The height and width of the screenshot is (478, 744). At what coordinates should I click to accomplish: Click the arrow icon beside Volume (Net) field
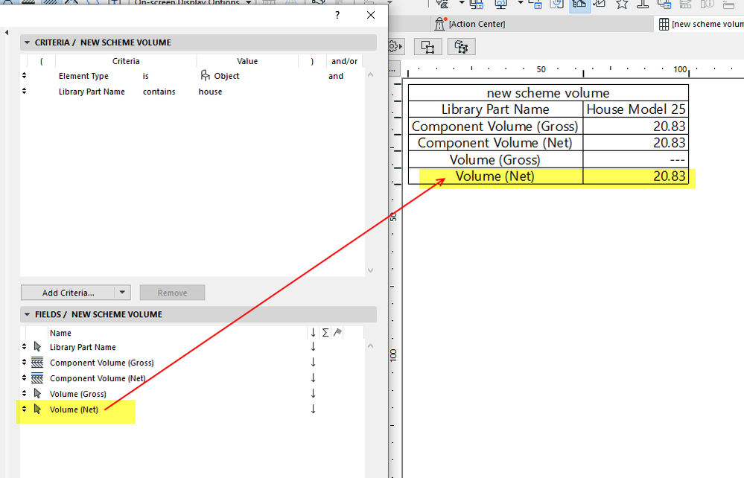pyautogui.click(x=37, y=409)
